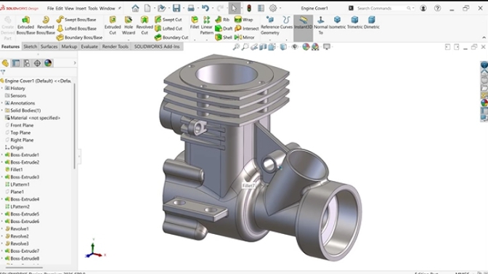Switch to the Evaluate tab

(x=89, y=47)
